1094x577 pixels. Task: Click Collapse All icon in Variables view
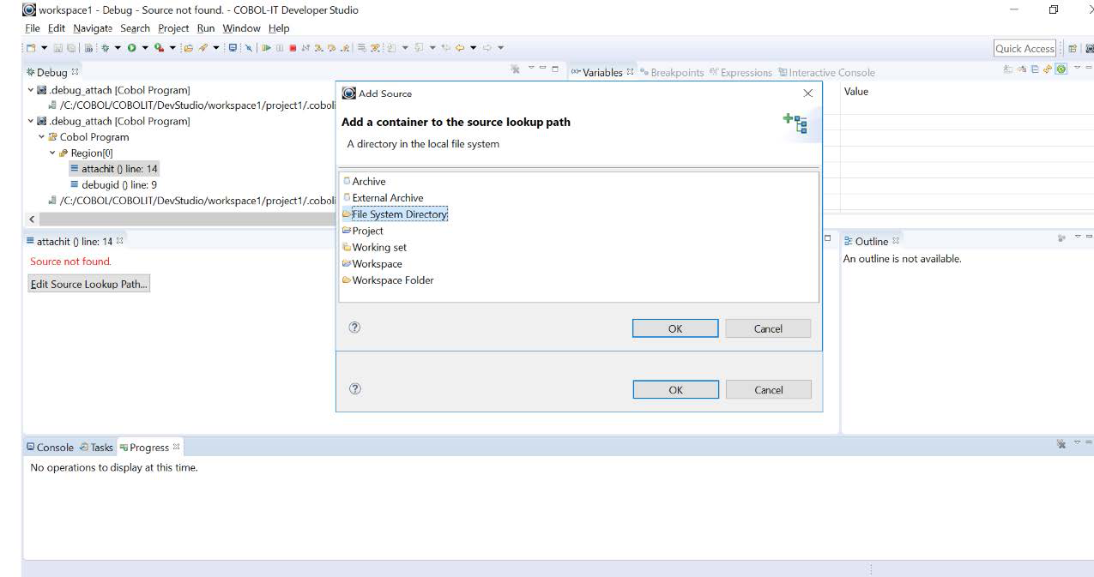tap(1034, 69)
